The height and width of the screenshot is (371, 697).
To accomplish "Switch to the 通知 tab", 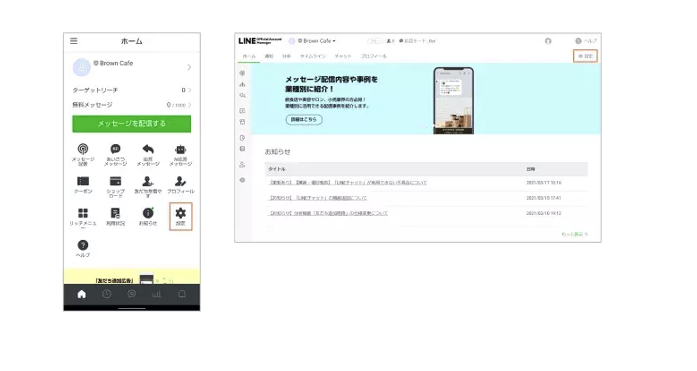I will (269, 56).
